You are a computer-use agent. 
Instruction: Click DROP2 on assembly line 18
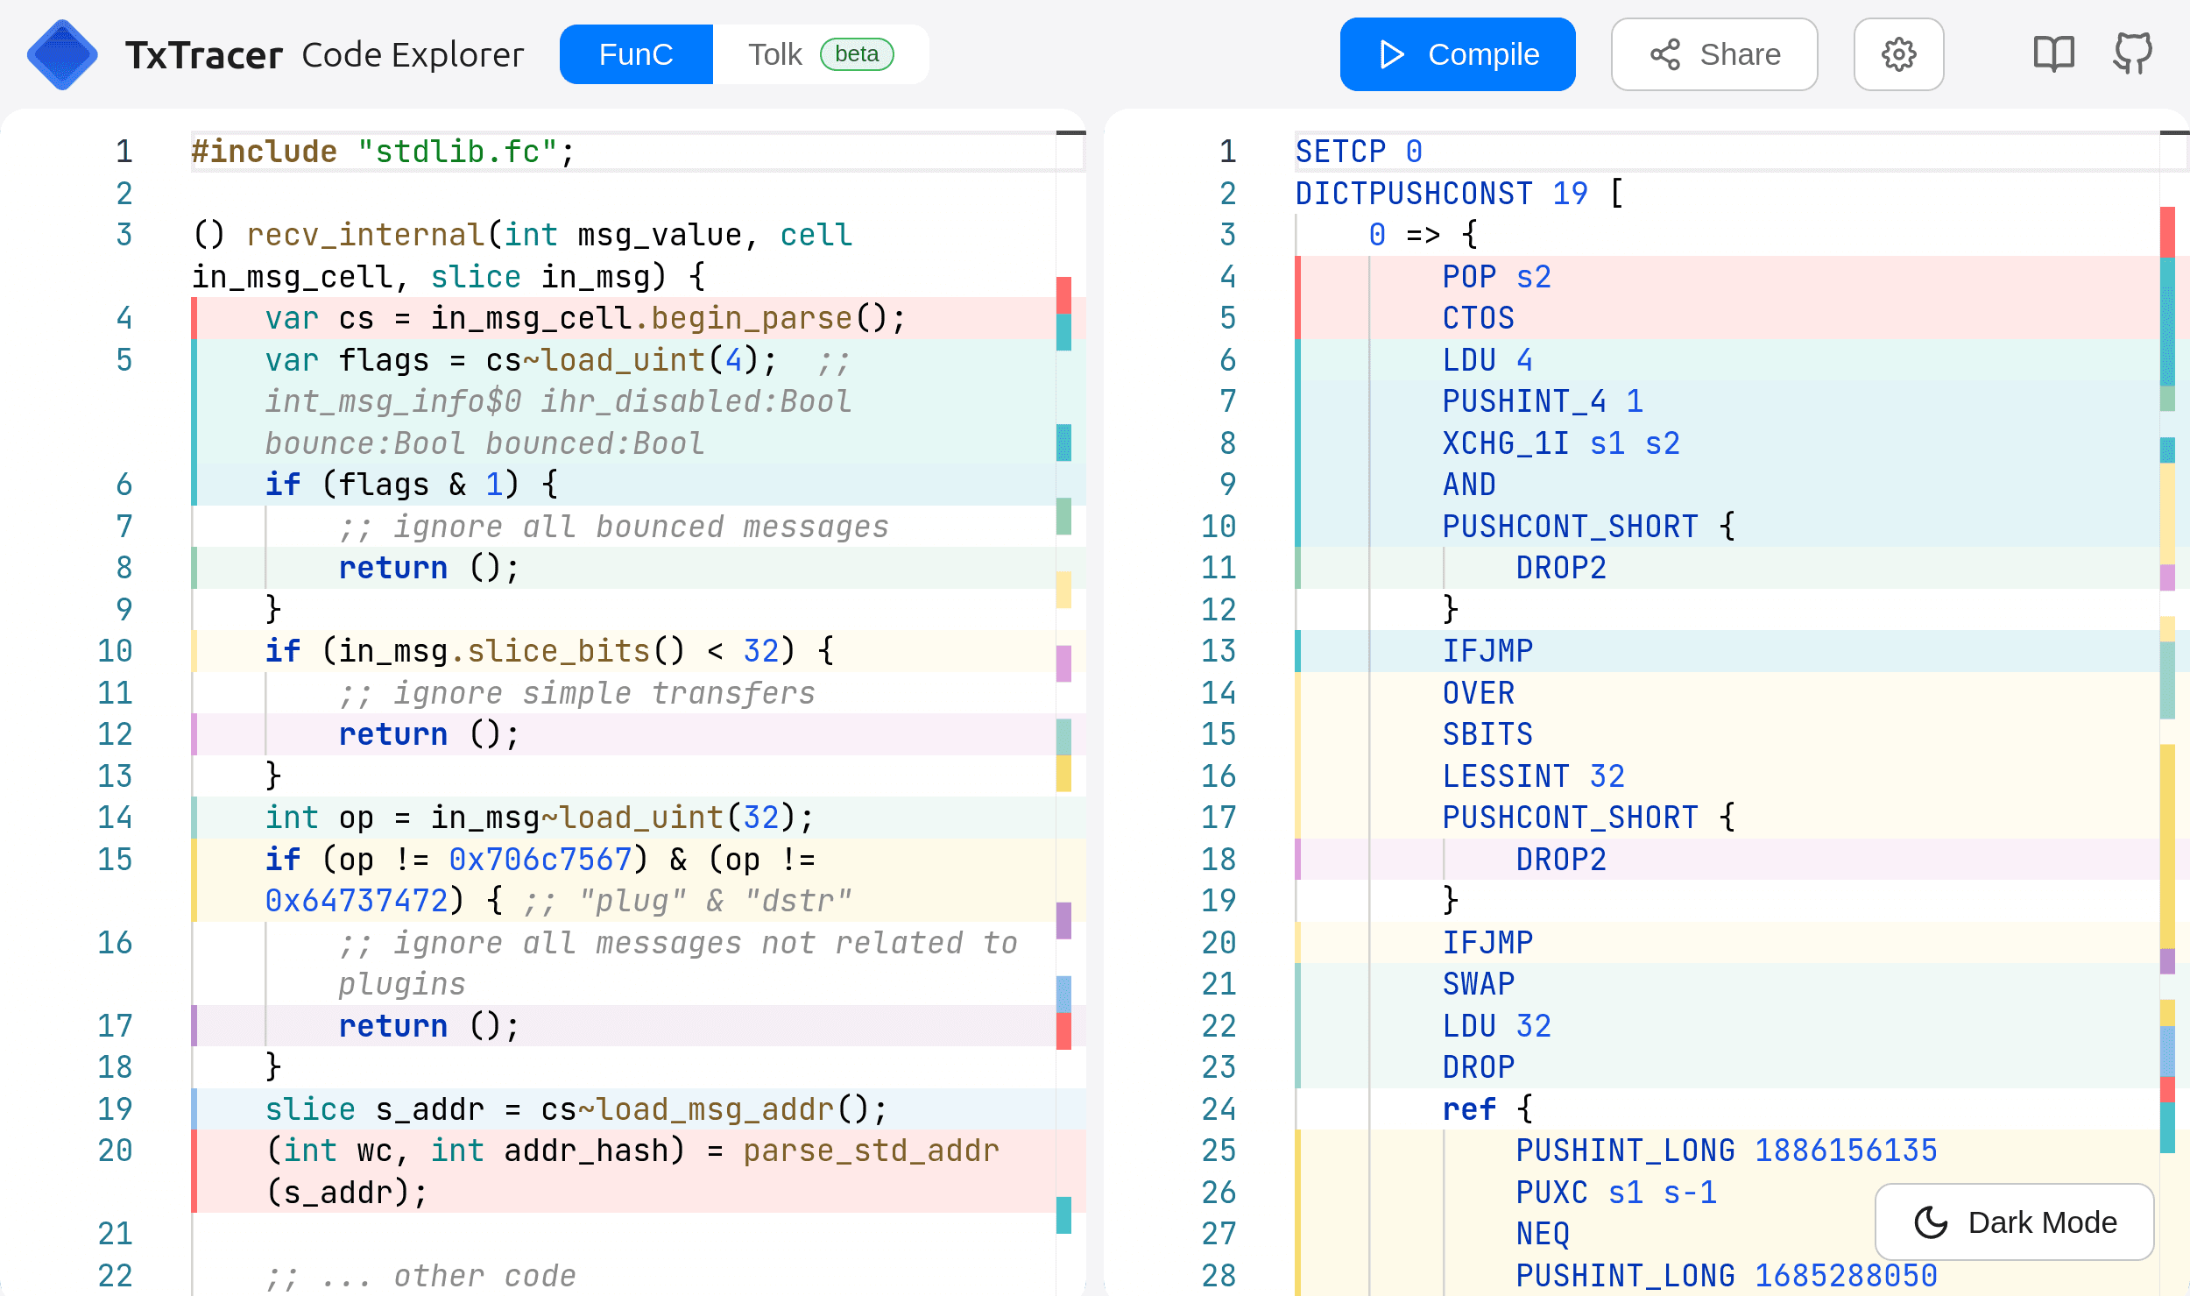point(1561,860)
